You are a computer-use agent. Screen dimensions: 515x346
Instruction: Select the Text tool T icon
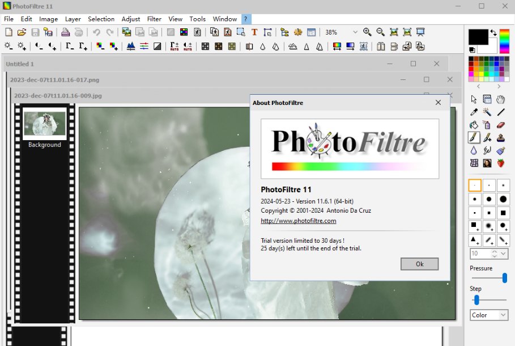pos(254,32)
